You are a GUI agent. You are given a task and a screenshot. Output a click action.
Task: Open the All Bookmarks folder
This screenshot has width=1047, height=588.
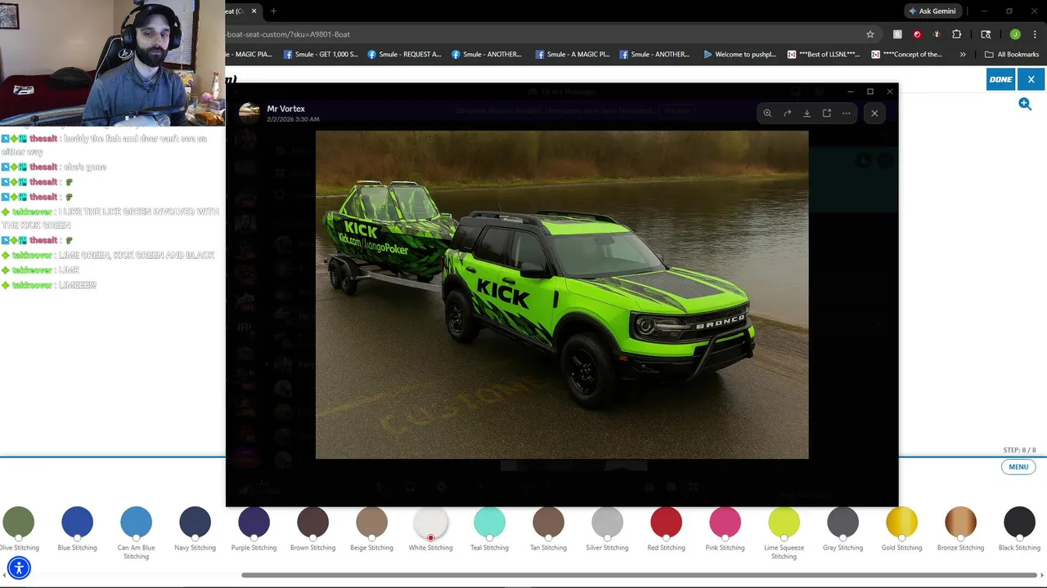coord(1011,55)
